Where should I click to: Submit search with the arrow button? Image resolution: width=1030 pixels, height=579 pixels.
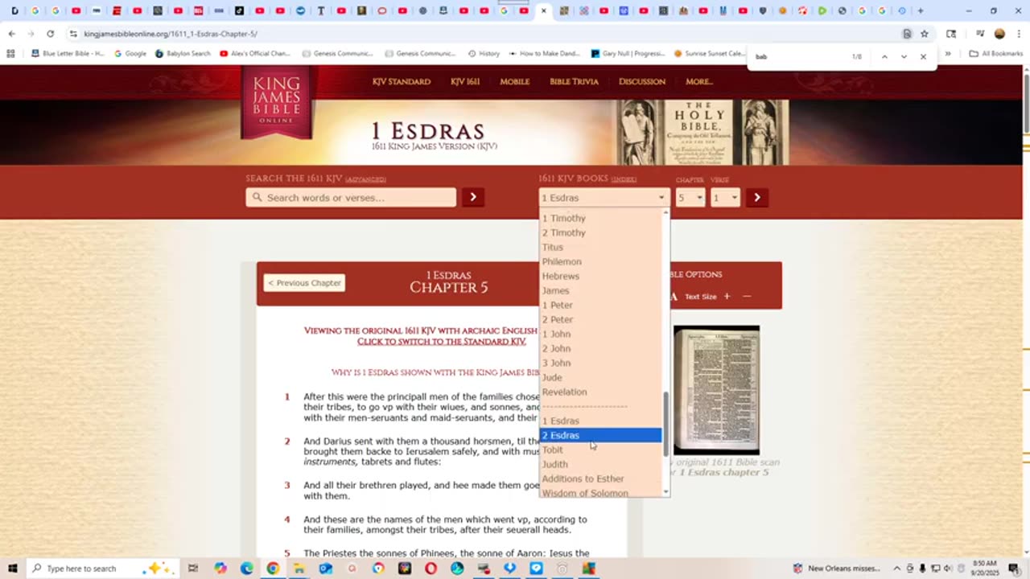(473, 197)
